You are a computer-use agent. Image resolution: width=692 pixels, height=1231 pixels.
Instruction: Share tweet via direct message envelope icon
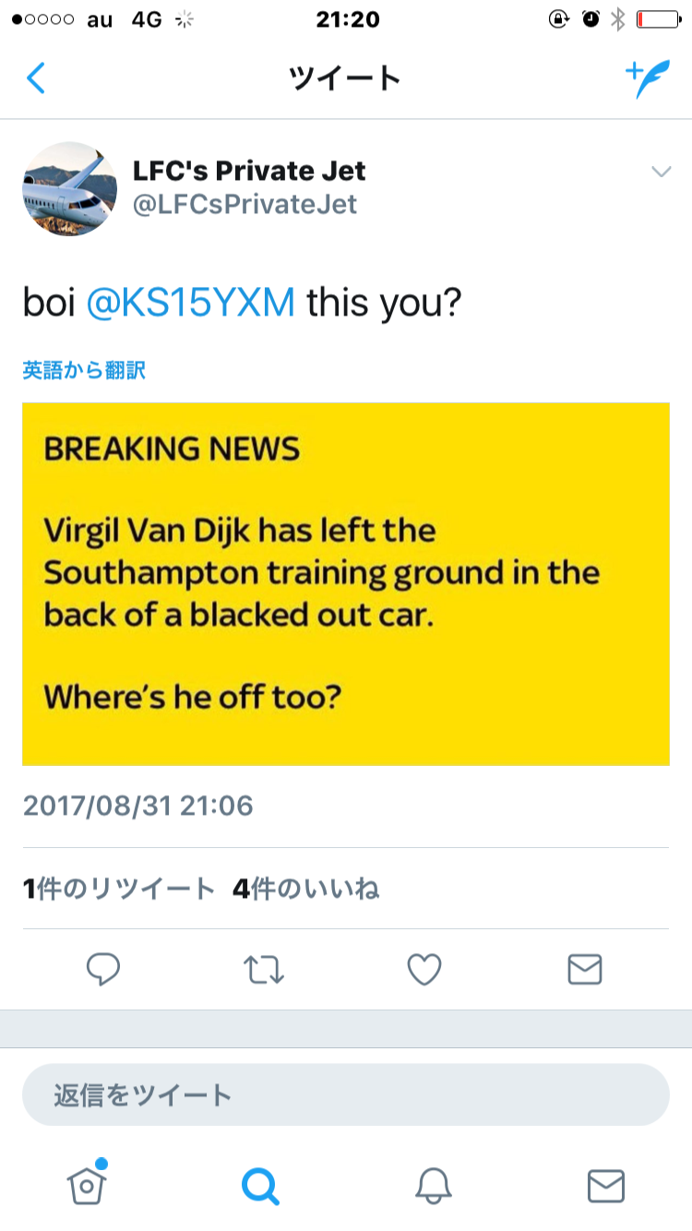point(585,969)
